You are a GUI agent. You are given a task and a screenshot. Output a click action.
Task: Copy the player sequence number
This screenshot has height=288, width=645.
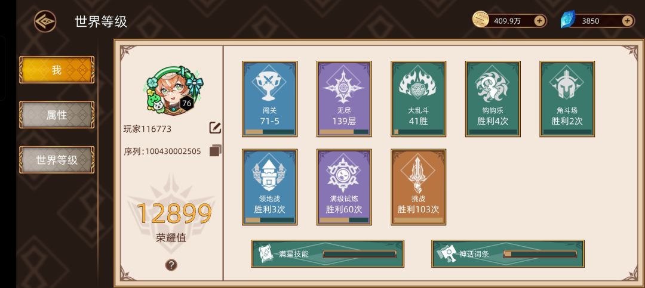pyautogui.click(x=215, y=151)
